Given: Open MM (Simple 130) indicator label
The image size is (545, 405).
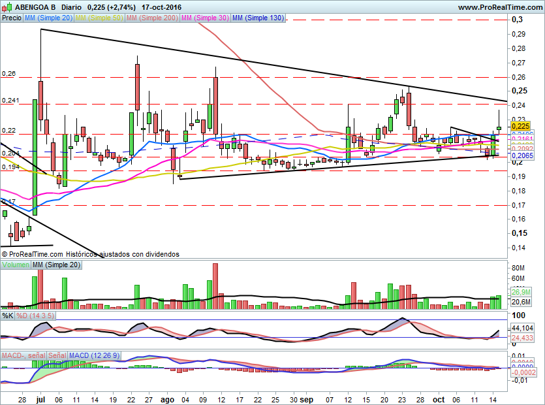Looking at the screenshot, I should click(x=258, y=18).
